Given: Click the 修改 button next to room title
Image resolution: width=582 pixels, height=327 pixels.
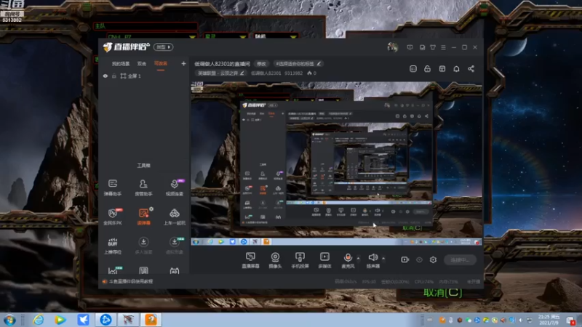Looking at the screenshot, I should point(262,64).
